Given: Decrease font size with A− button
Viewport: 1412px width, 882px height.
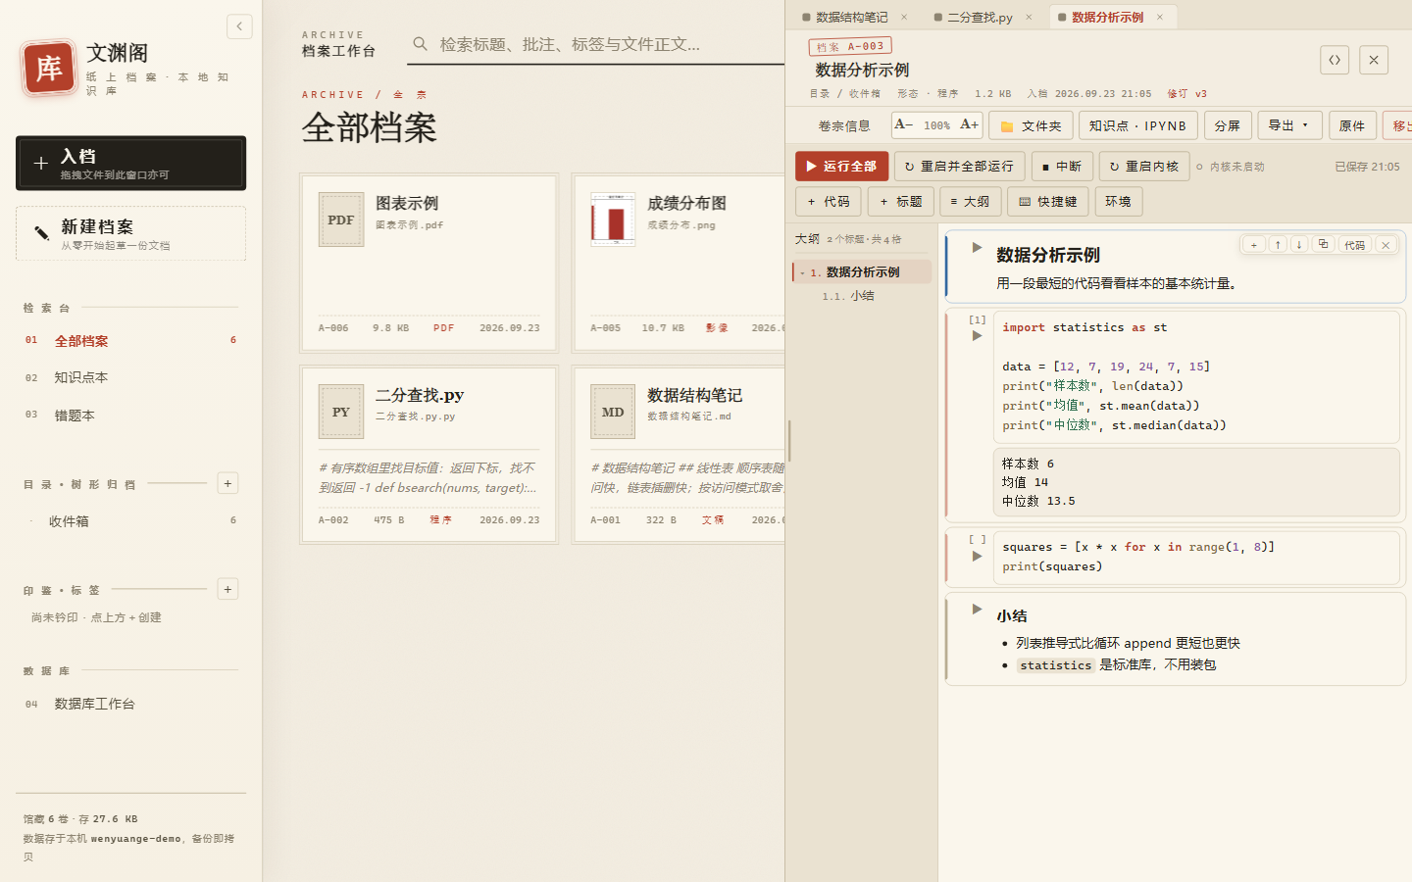Looking at the screenshot, I should point(903,124).
